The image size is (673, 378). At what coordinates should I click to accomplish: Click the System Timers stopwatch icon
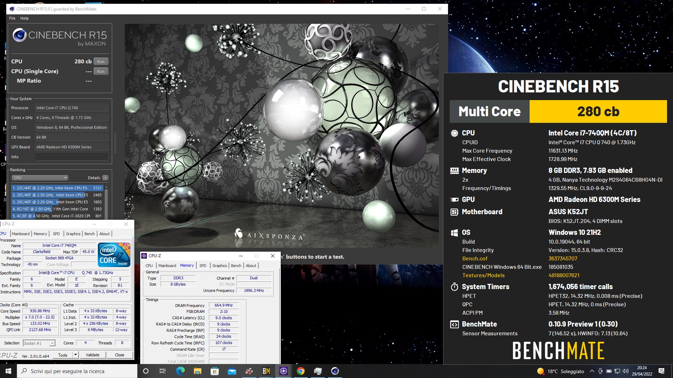[454, 287]
